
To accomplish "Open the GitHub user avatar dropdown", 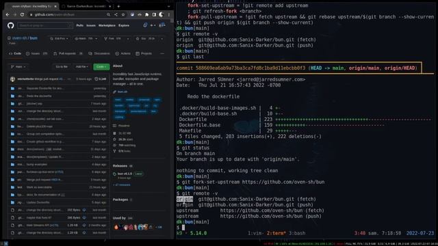I will [162, 25].
